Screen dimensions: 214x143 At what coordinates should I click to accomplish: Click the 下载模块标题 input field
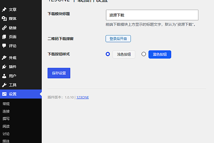tap(152, 15)
